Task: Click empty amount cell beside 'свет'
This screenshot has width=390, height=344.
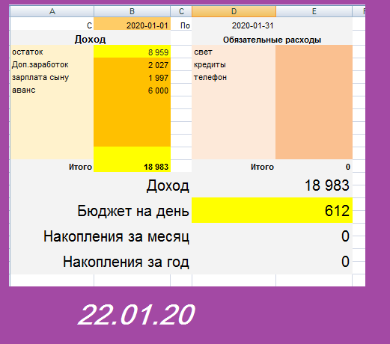Action: tap(314, 52)
